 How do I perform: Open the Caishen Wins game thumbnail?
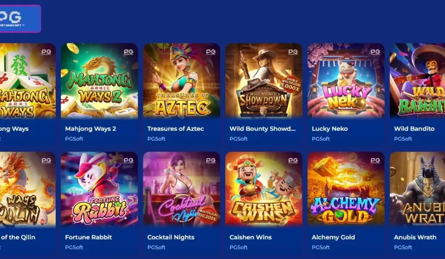(264, 190)
